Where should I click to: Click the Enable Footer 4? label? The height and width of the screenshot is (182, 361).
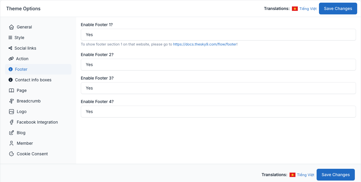tap(97, 102)
